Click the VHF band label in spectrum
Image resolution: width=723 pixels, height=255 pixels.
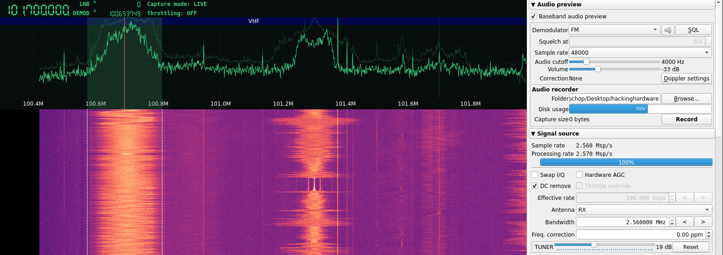[254, 21]
